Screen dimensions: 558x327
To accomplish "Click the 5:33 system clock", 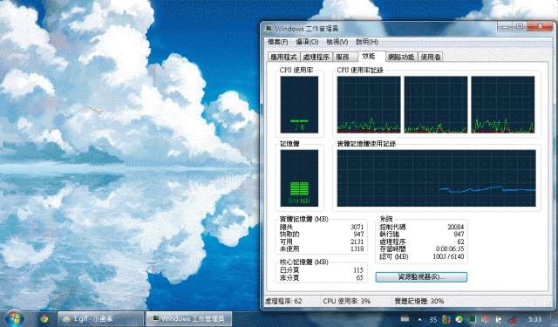I will pos(534,319).
